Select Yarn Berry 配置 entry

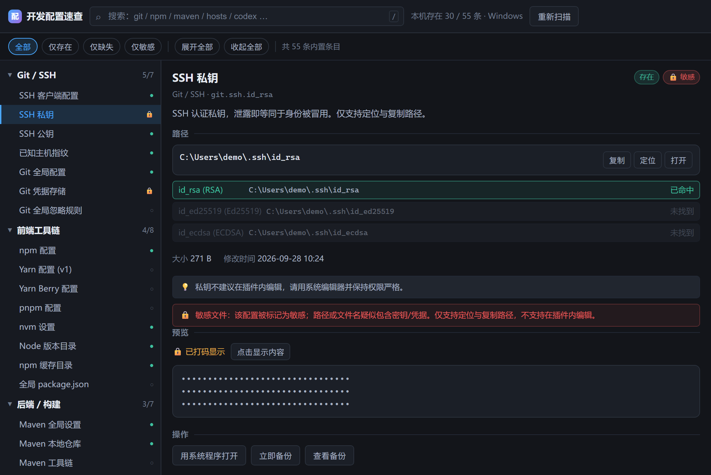tap(81, 289)
